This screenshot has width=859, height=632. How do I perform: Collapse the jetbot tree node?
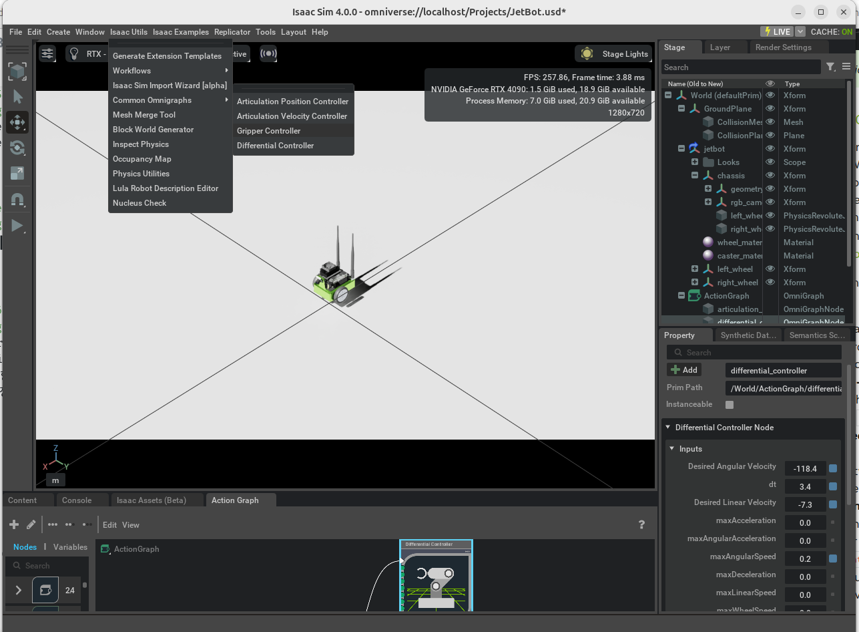[x=681, y=149]
